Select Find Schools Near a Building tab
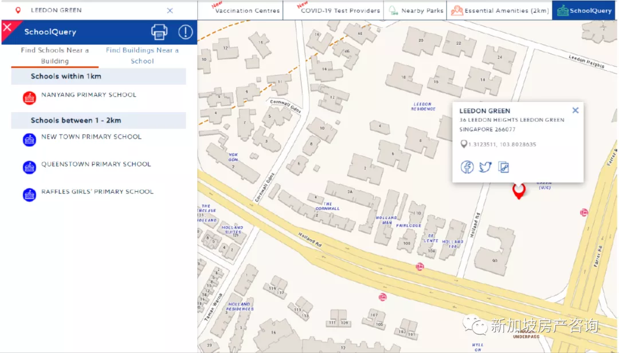 pos(55,55)
